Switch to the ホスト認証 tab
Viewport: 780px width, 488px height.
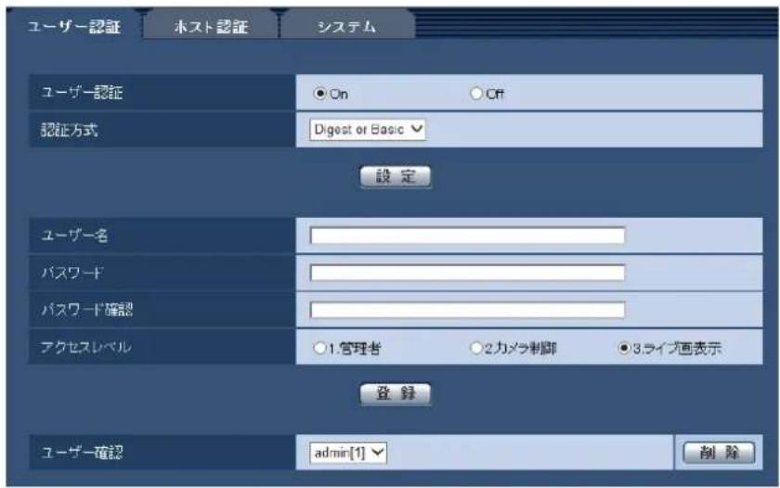tap(211, 25)
